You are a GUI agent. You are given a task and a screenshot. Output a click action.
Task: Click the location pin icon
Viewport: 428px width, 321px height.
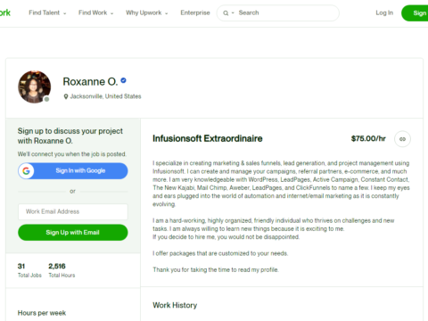click(x=66, y=96)
